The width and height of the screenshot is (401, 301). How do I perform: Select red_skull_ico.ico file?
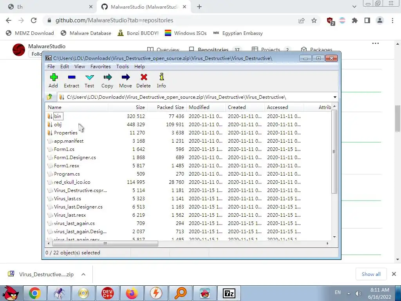tap(72, 182)
